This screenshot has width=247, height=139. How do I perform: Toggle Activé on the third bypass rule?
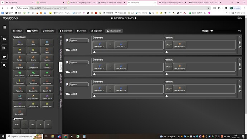point(68,94)
